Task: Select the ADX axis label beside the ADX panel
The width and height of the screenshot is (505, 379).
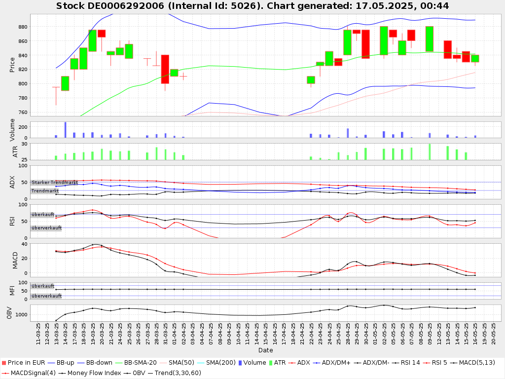Action: [12, 182]
